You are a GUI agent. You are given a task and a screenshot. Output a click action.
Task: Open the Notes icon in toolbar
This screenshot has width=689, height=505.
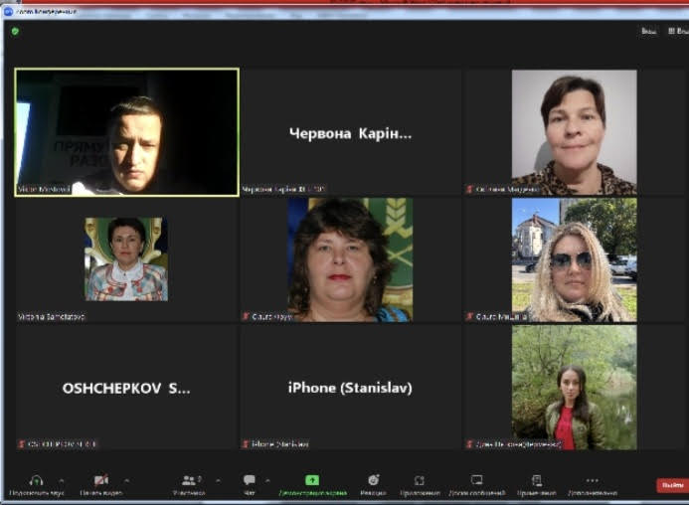(x=537, y=480)
